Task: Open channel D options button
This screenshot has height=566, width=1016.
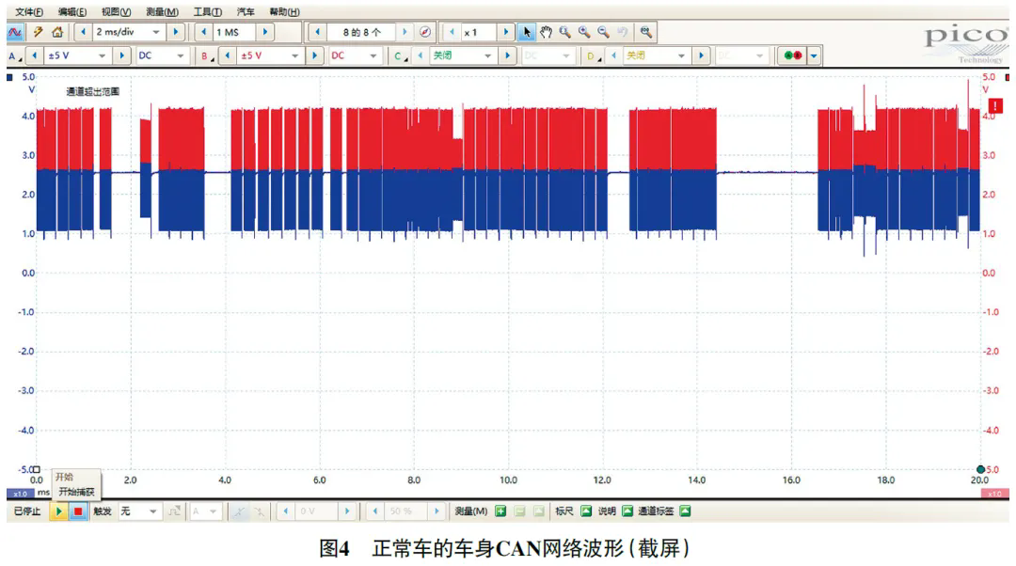Action: pyautogui.click(x=593, y=56)
